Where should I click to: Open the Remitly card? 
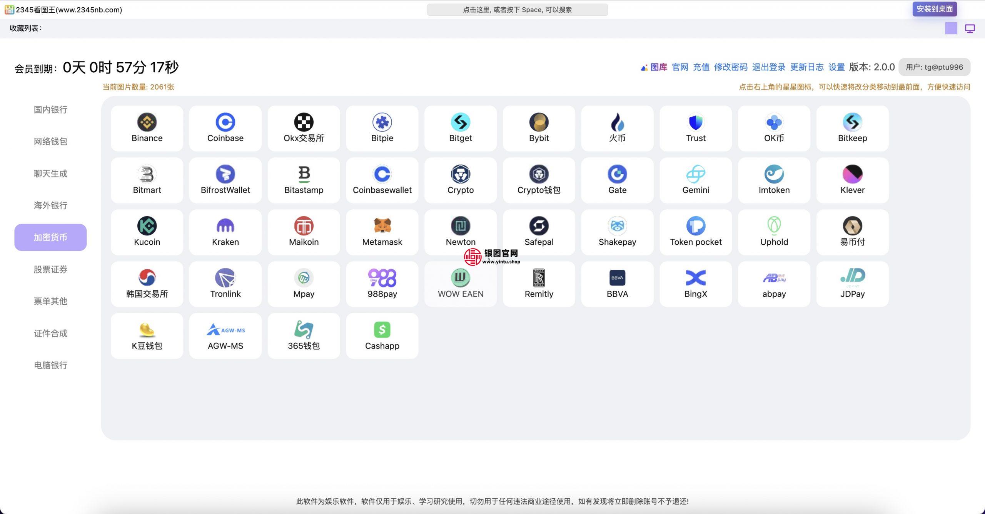(539, 284)
